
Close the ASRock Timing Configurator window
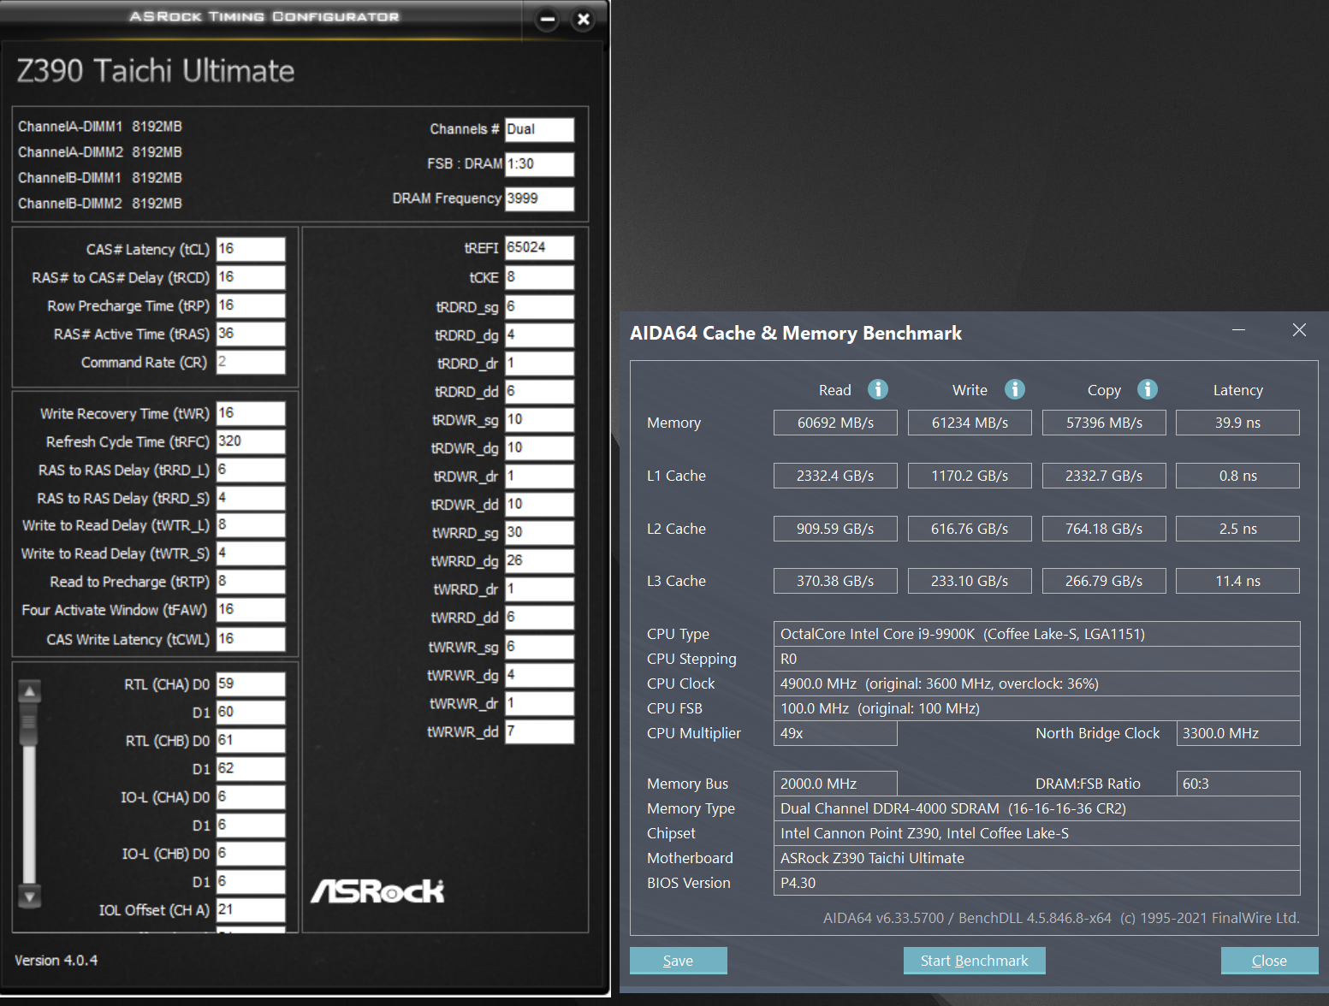click(584, 19)
